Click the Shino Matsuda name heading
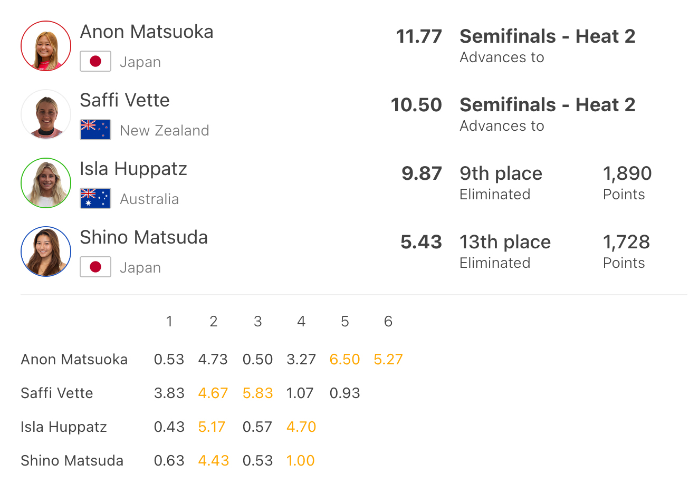Viewport: 699px width, 503px height. click(143, 238)
